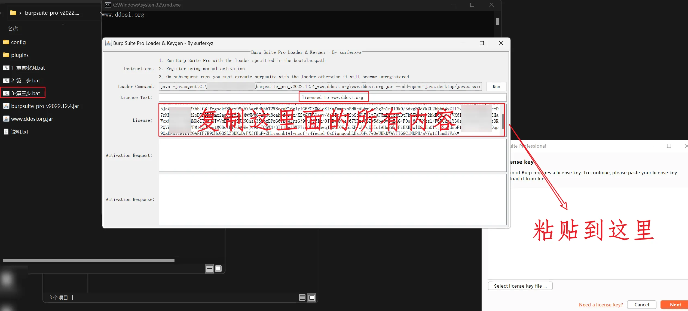Click folder icon in Explorer address bar
Image resolution: width=688 pixels, height=311 pixels.
coord(13,13)
